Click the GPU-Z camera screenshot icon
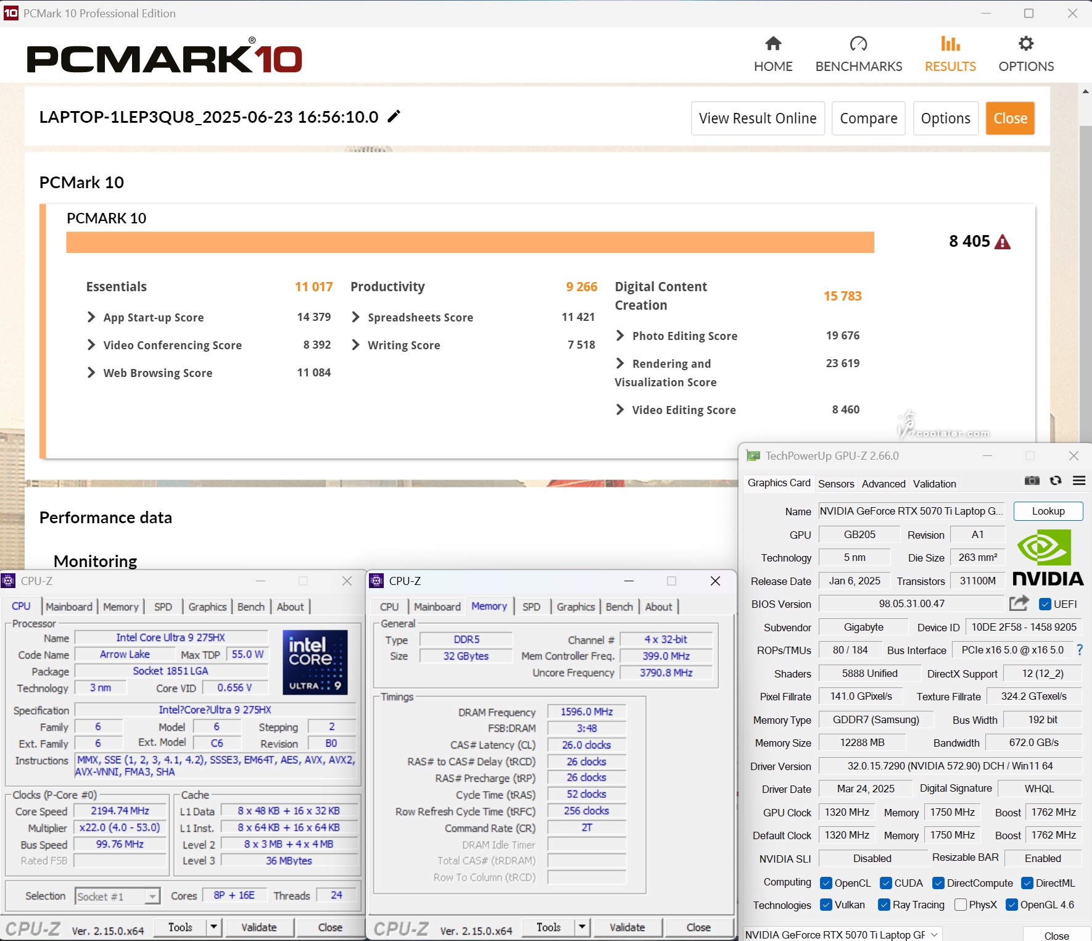This screenshot has width=1092, height=941. [x=1032, y=481]
